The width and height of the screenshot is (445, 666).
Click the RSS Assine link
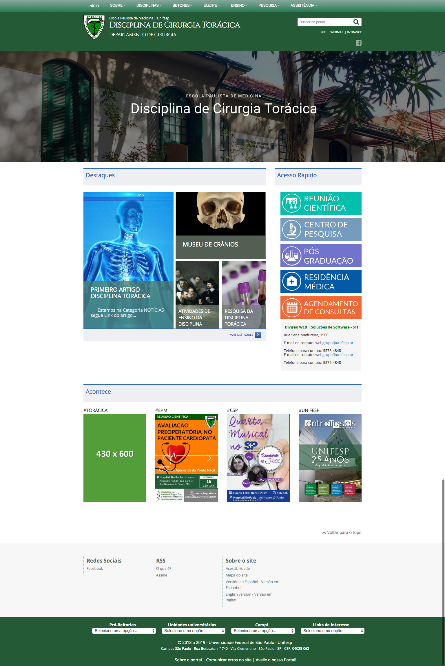162,575
